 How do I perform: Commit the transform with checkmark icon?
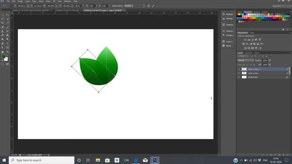(x=153, y=6)
